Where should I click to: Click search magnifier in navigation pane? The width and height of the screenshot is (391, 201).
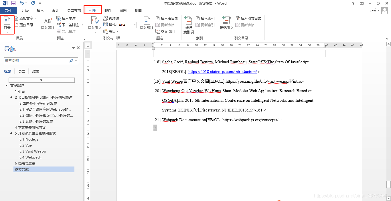71,61
